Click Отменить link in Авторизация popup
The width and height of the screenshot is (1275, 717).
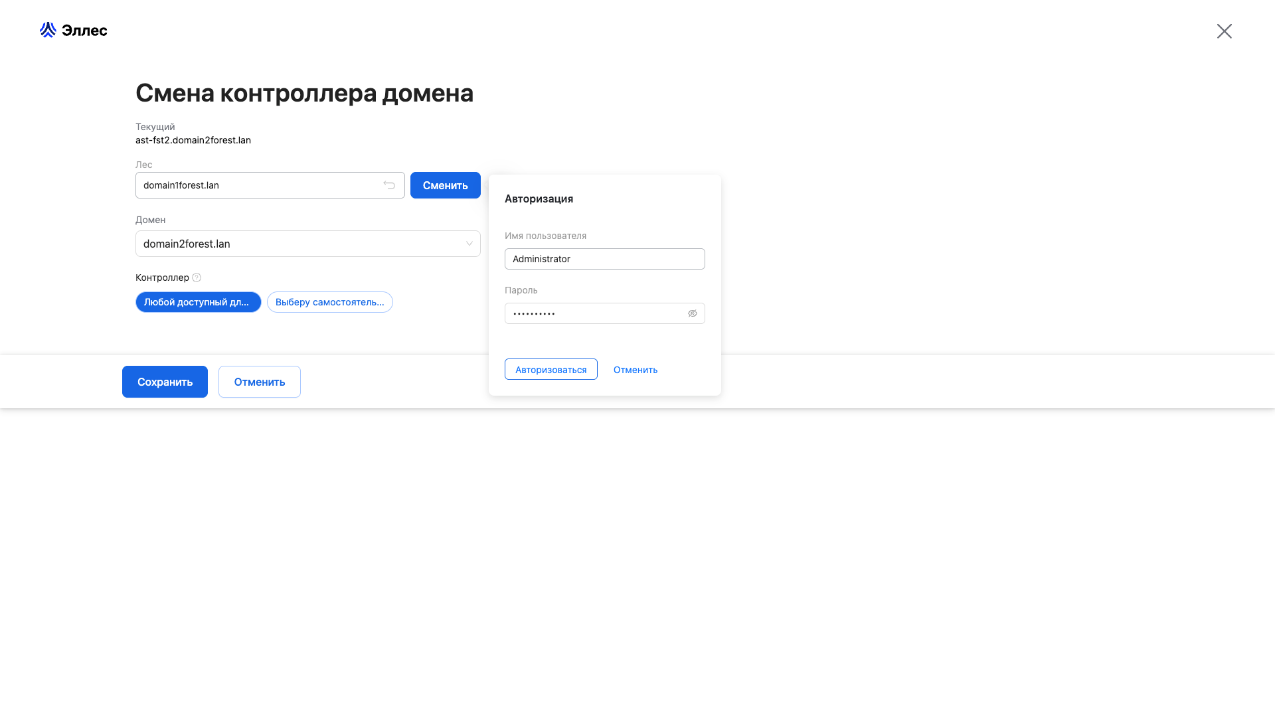pos(635,370)
